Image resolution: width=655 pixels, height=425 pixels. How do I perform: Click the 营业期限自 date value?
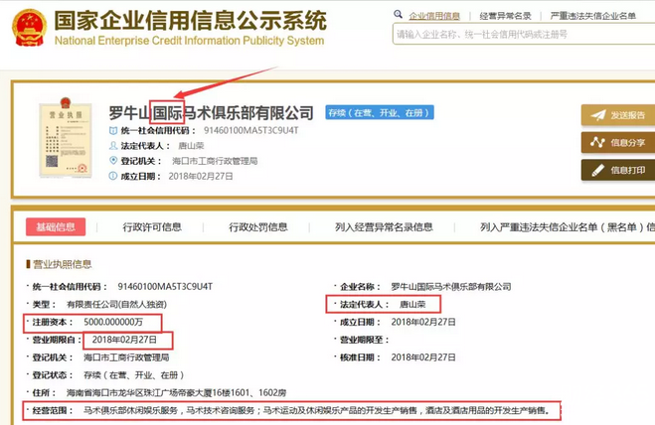coord(124,340)
